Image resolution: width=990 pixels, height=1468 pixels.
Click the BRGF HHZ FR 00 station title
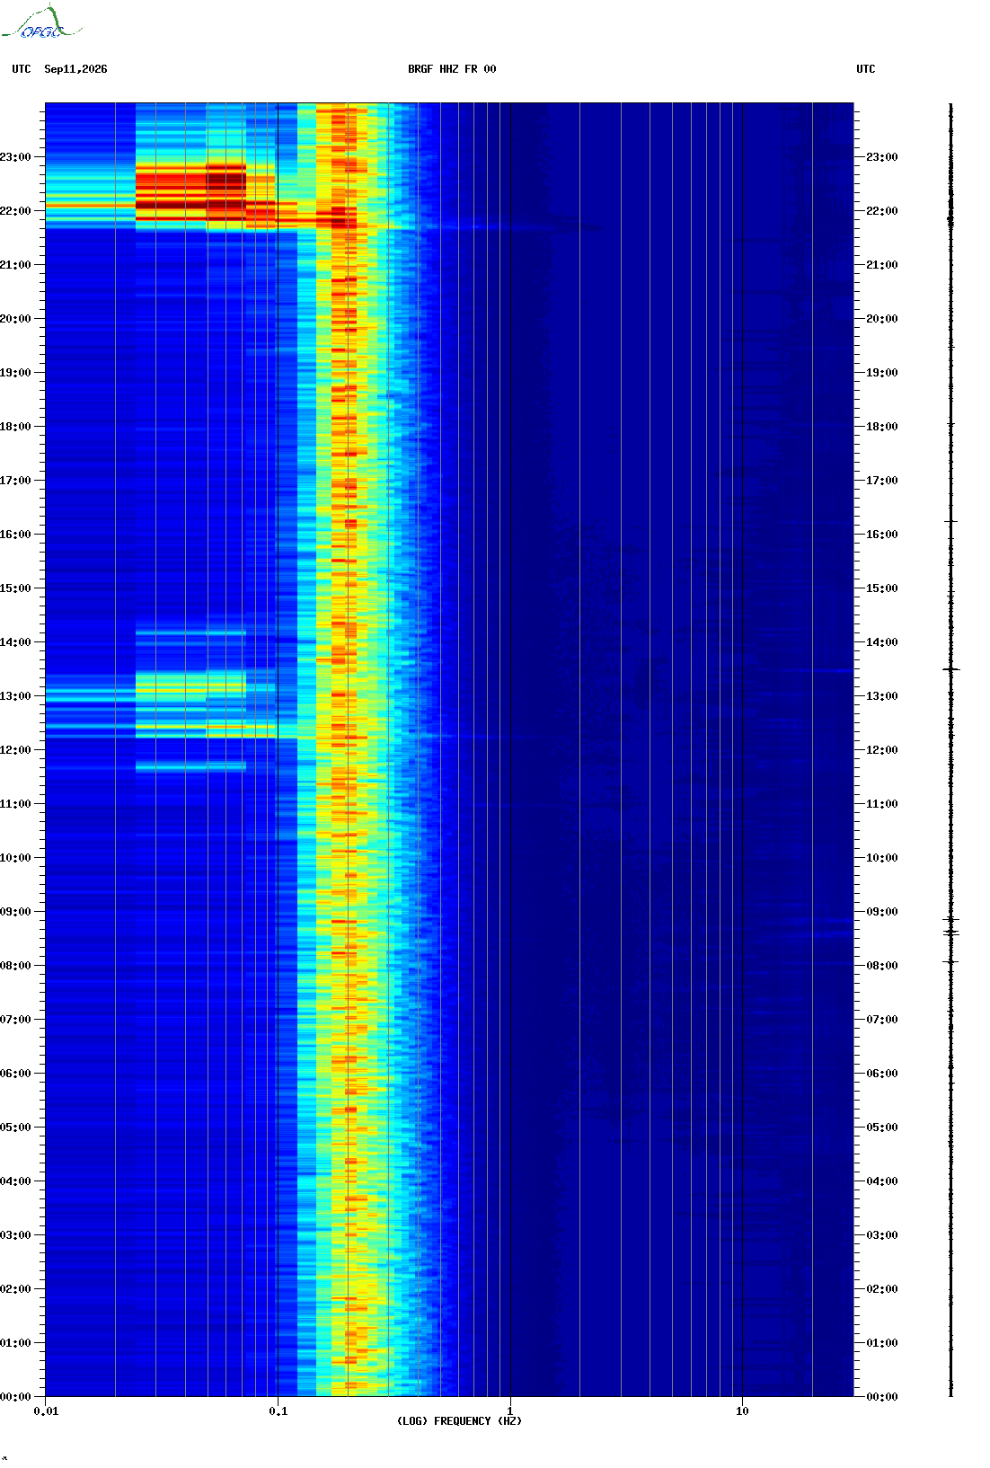[452, 69]
